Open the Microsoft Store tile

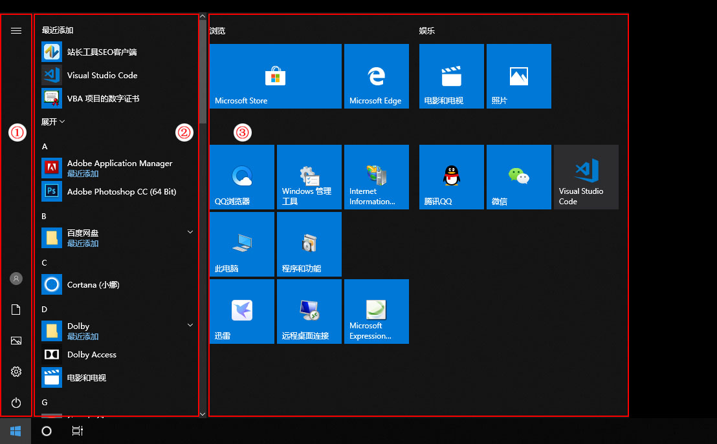tap(275, 76)
